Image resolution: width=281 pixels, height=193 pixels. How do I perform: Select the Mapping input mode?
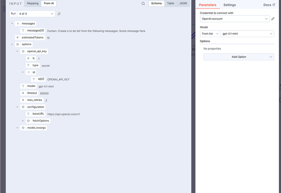32,3
